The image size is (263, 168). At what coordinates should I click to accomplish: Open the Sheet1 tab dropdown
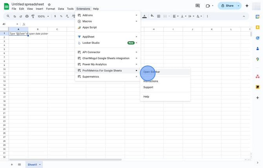point(40,164)
